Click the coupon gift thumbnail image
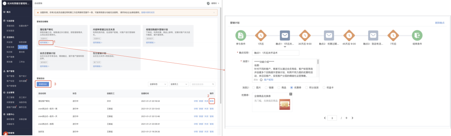The width and height of the screenshot is (451, 136). (x=285, y=104)
